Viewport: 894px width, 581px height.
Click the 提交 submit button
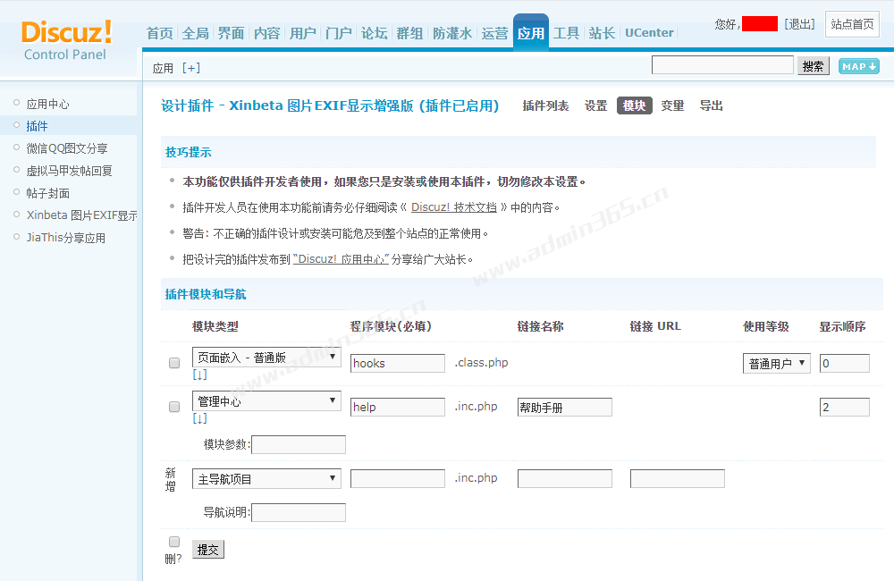click(208, 550)
